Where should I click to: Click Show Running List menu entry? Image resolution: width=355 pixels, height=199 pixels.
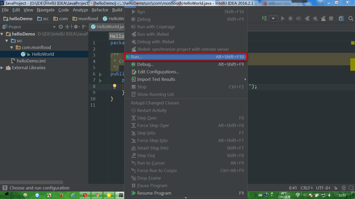coord(186,94)
